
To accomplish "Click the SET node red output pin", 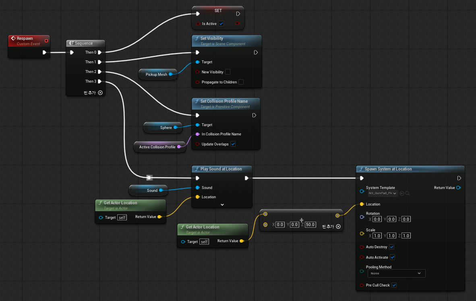I will tap(237, 23).
